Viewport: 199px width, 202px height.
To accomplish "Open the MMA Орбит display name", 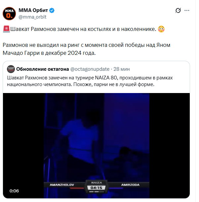I will (34, 10).
